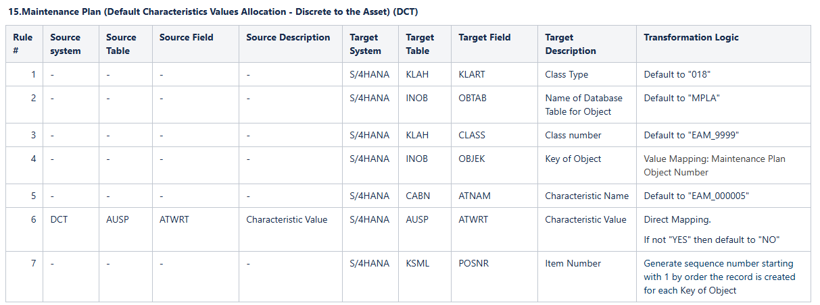Select the KLART target field cell
820x305 pixels.
point(472,74)
